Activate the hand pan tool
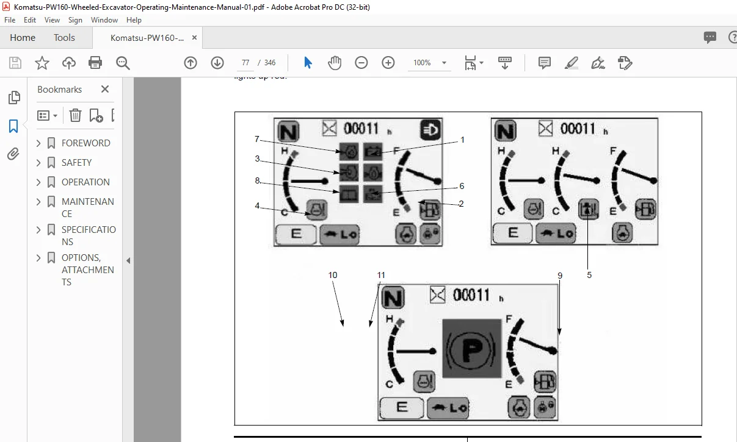Image resolution: width=737 pixels, height=442 pixels. pos(335,63)
